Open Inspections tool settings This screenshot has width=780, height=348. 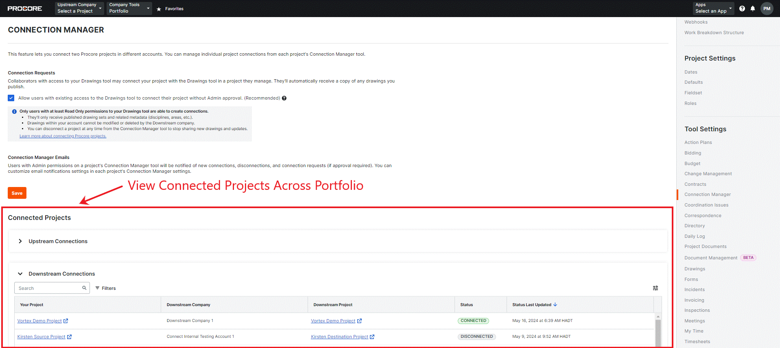(x=697, y=310)
